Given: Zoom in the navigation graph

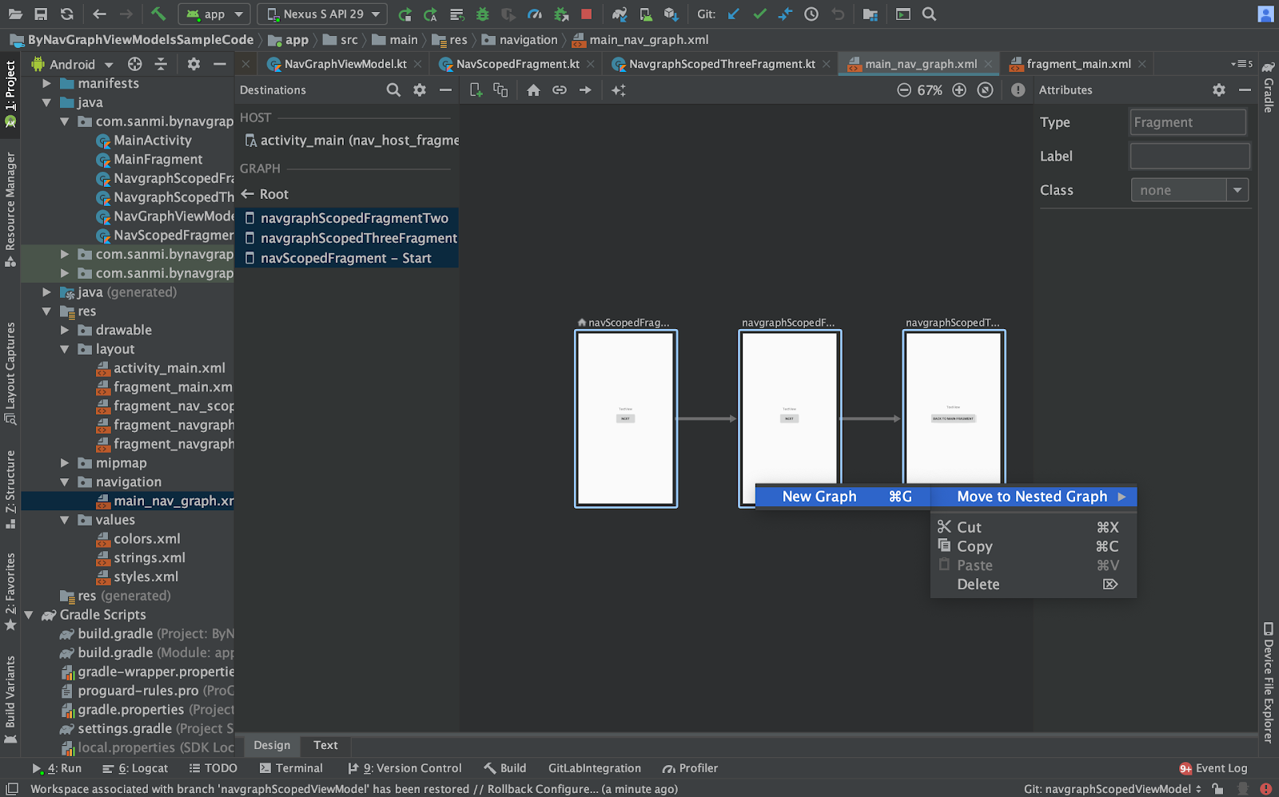Looking at the screenshot, I should click(x=959, y=90).
